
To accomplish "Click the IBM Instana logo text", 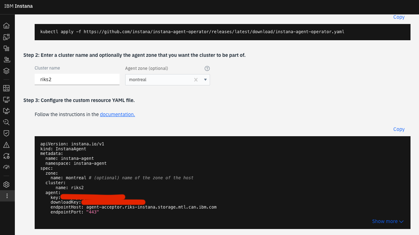I will pyautogui.click(x=18, y=6).
